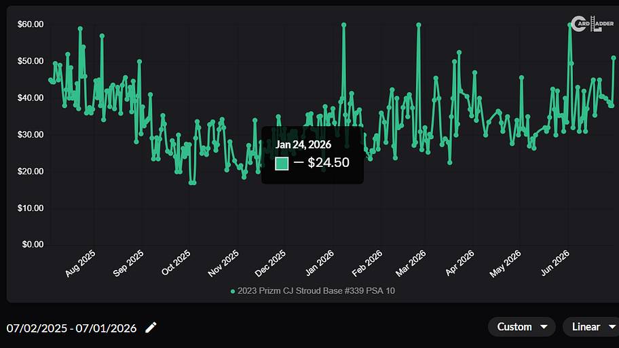Click the Card Ladder logo watermark
Image resolution: width=619 pixels, height=348 pixels.
coord(592,24)
